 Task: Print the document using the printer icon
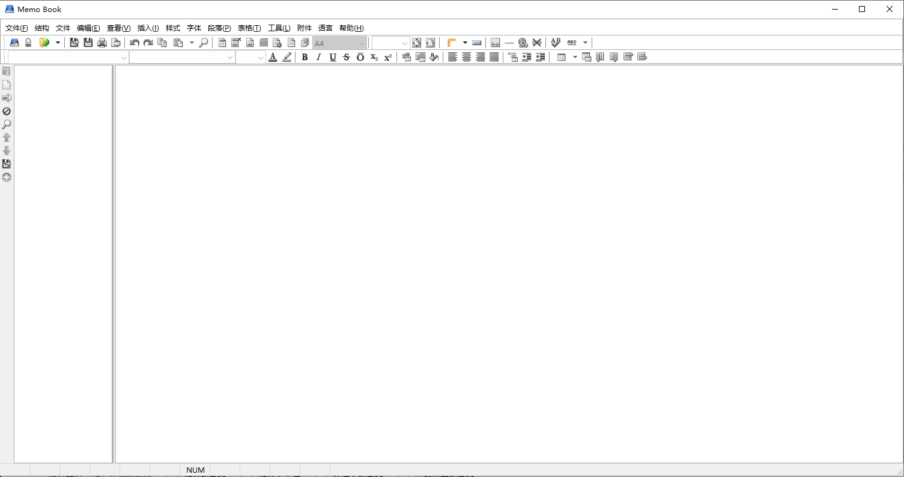pyautogui.click(x=102, y=43)
